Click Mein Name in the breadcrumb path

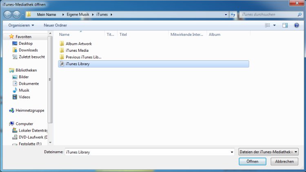pos(47,15)
